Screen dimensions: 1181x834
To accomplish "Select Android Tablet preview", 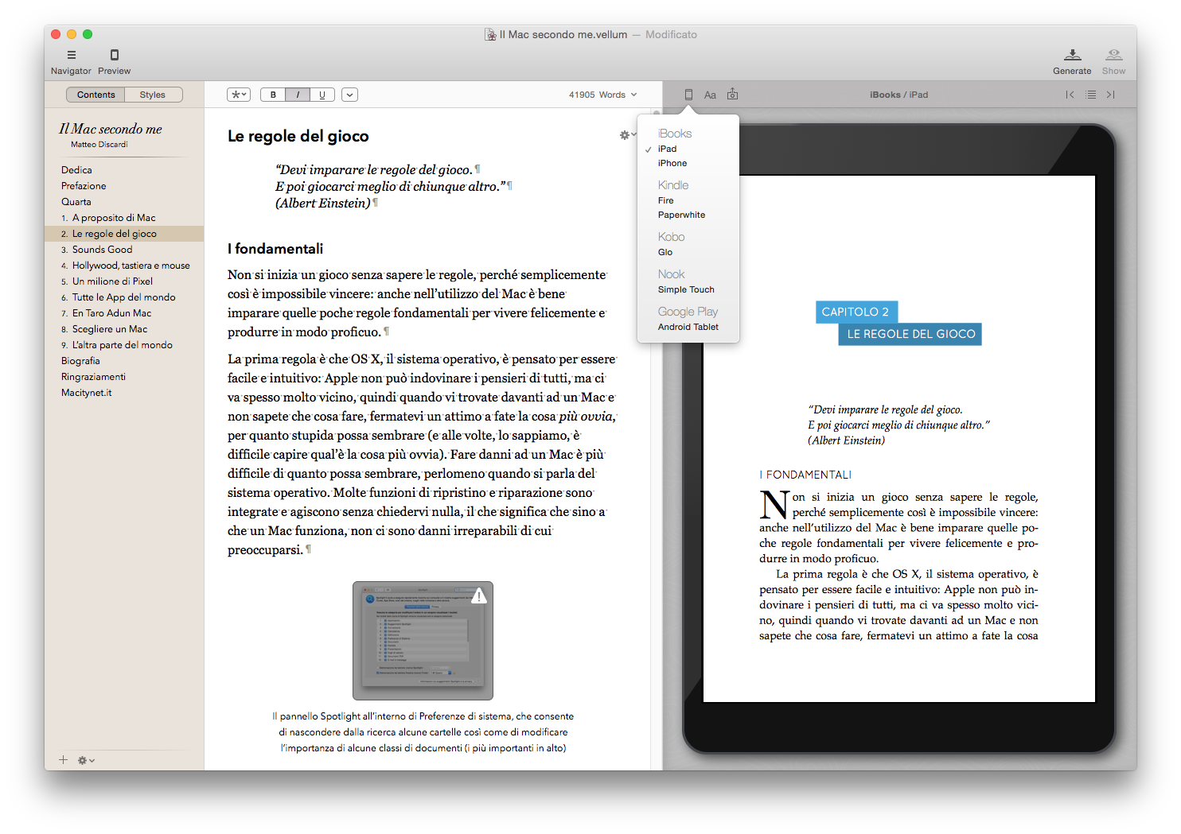I will coord(688,327).
